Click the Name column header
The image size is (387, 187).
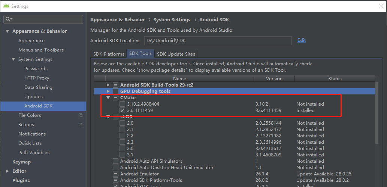[x=179, y=78]
